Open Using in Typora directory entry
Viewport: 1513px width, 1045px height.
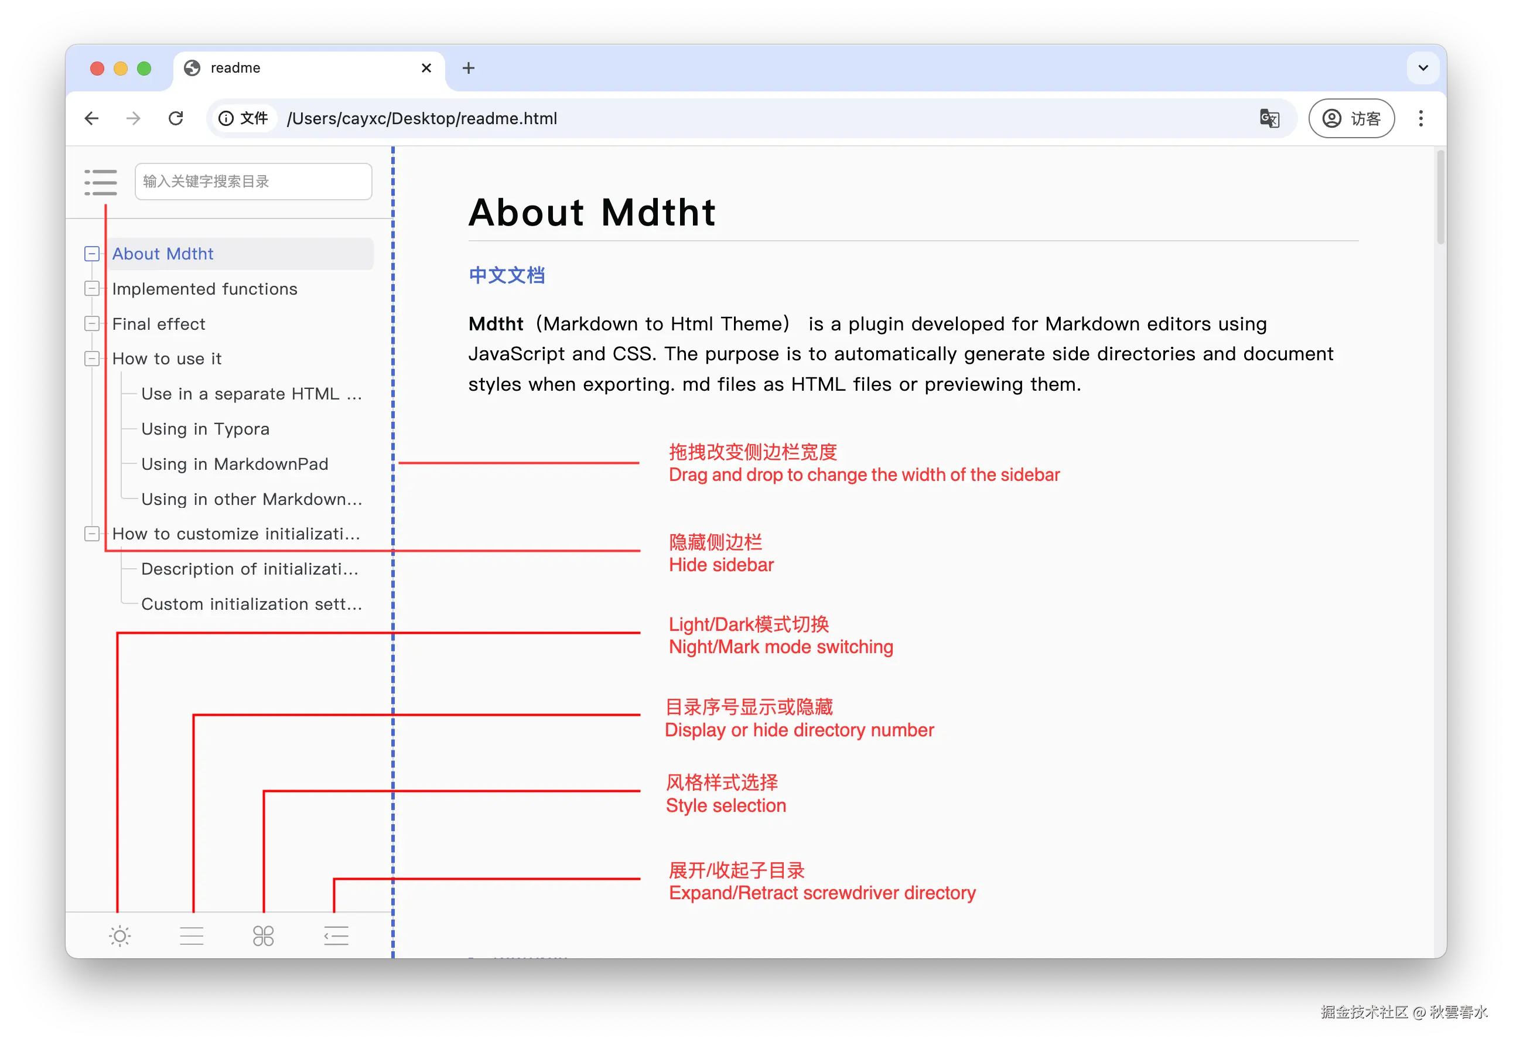pyautogui.click(x=205, y=429)
